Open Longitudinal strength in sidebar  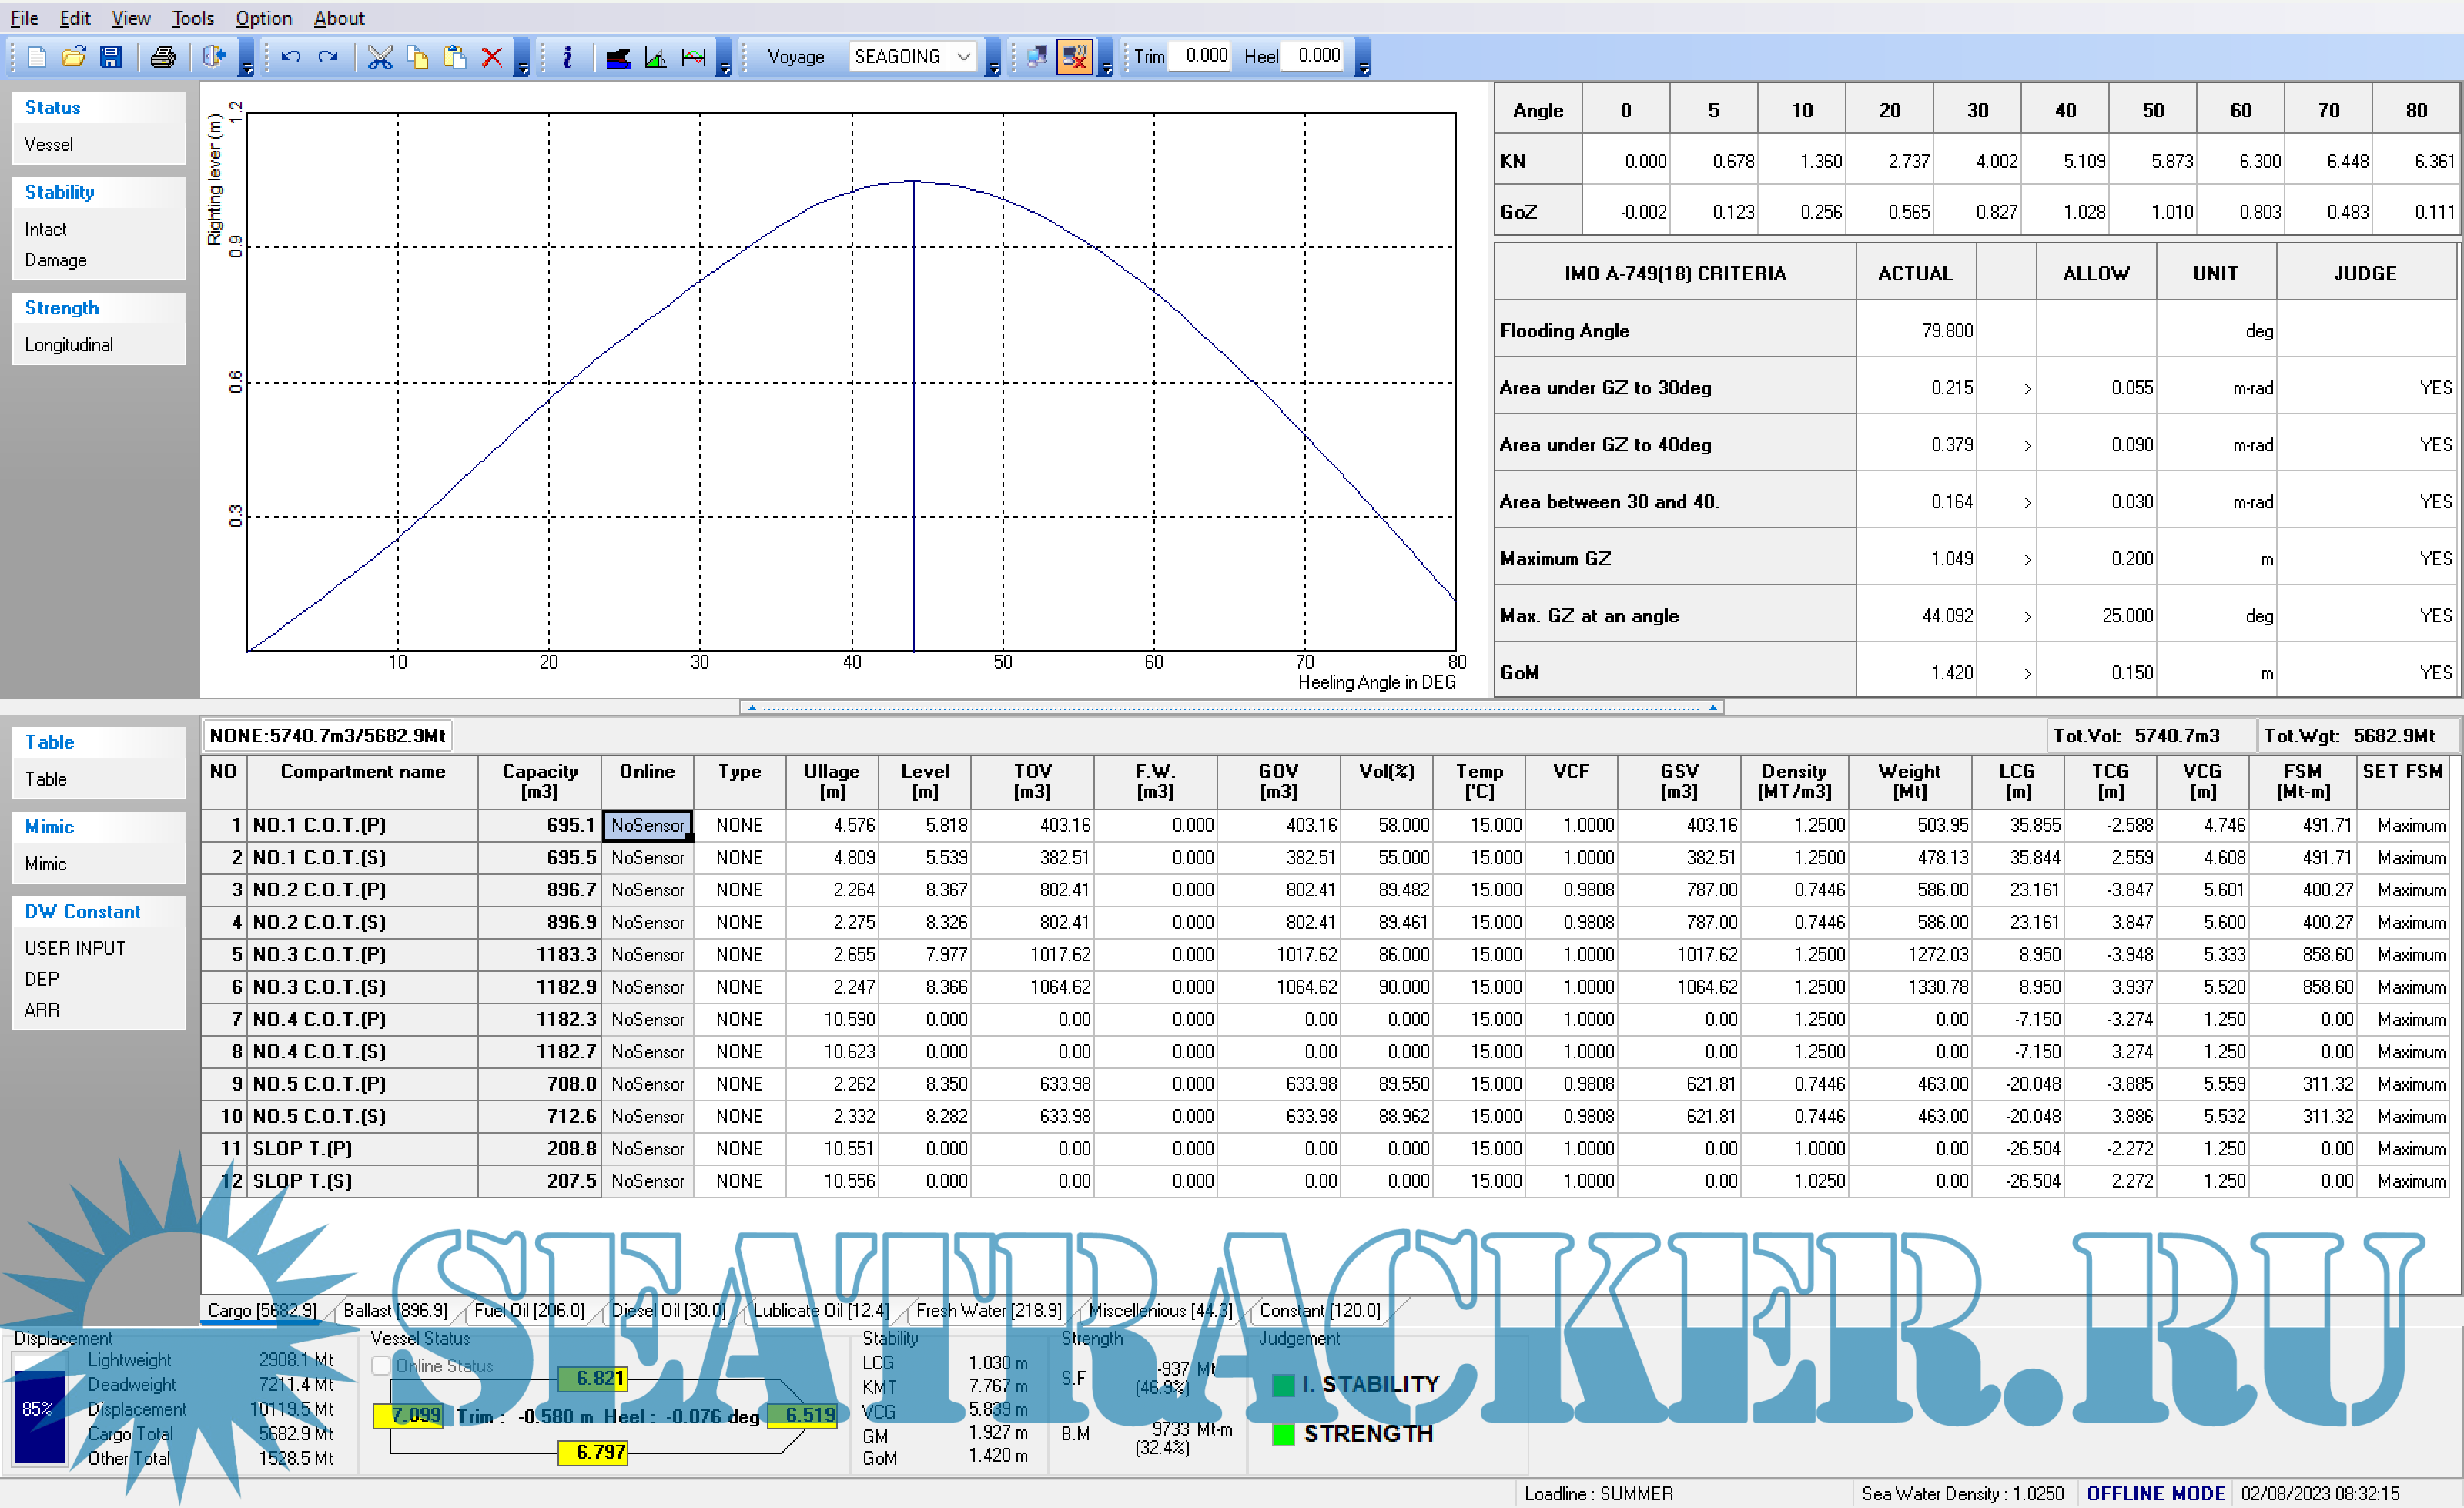[x=69, y=345]
